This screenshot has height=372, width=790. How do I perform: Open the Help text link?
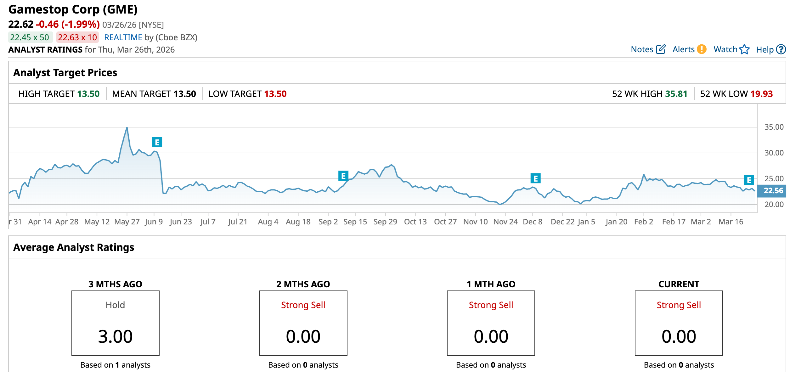(x=765, y=49)
